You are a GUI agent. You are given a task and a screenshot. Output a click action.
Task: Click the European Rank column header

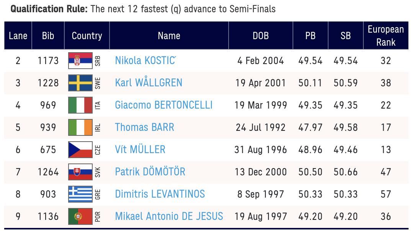tap(386, 36)
